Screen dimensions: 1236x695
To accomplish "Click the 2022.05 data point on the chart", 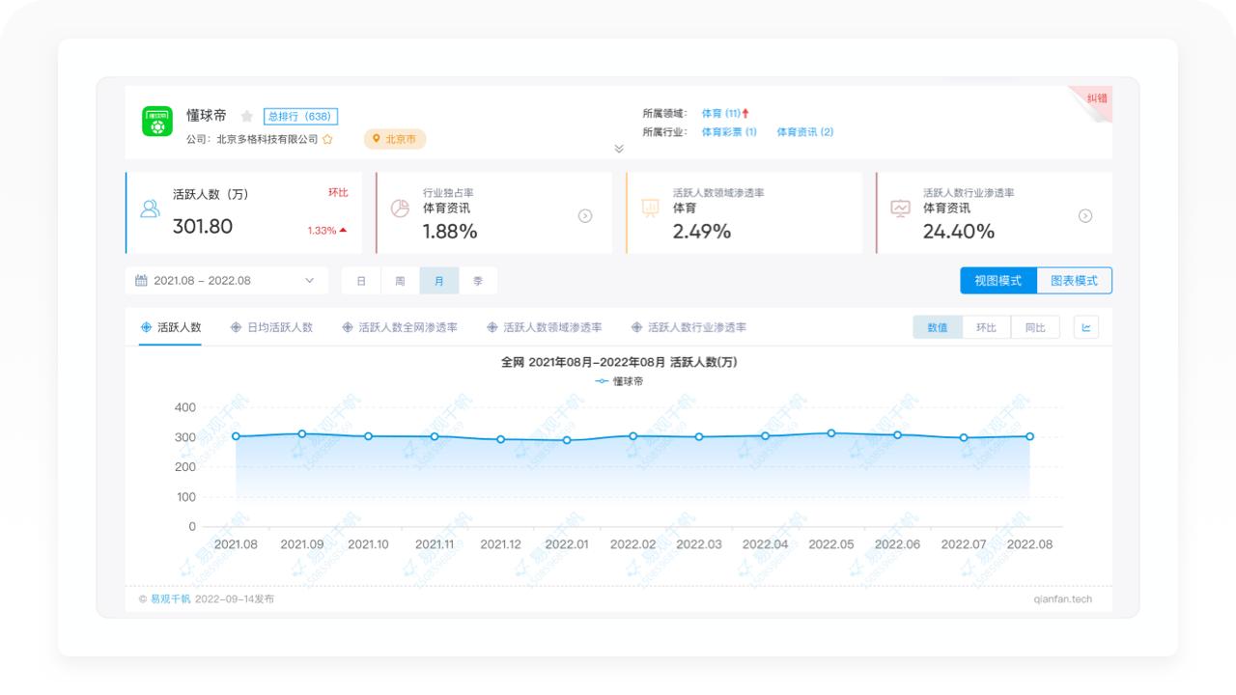I will pos(830,432).
